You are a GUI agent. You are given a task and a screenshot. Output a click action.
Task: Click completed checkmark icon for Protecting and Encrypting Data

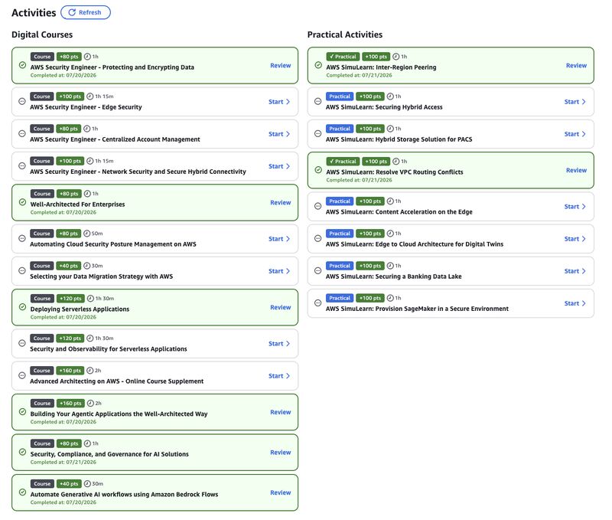pos(22,65)
